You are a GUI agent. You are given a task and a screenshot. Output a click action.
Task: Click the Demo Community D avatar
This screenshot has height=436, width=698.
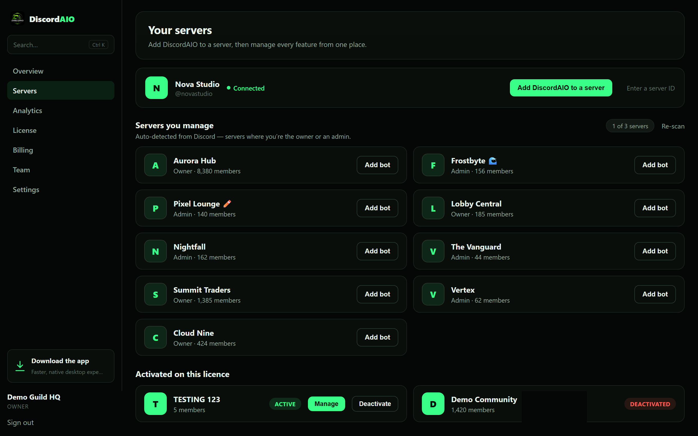[433, 404]
